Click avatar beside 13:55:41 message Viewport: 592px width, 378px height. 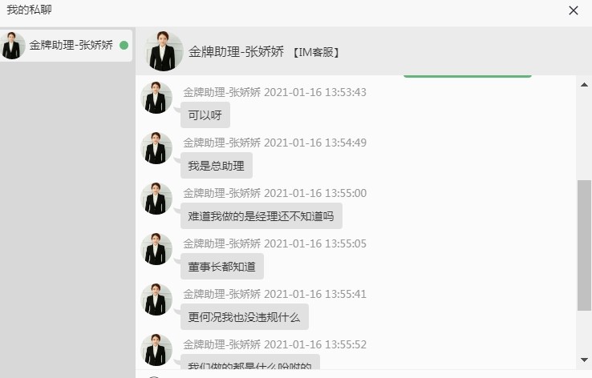click(156, 300)
